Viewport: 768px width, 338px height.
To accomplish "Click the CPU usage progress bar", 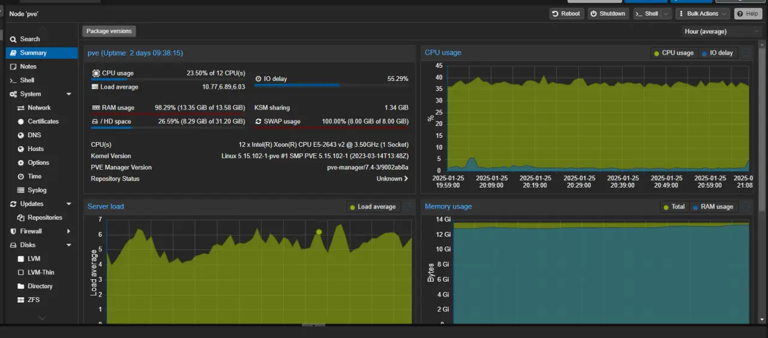I will 168,79.
